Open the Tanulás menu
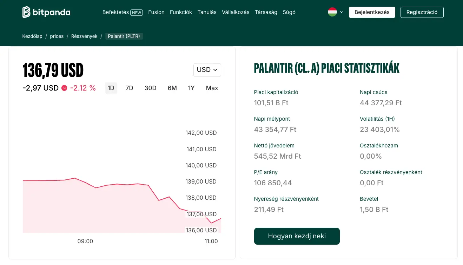463x265 pixels. point(207,12)
